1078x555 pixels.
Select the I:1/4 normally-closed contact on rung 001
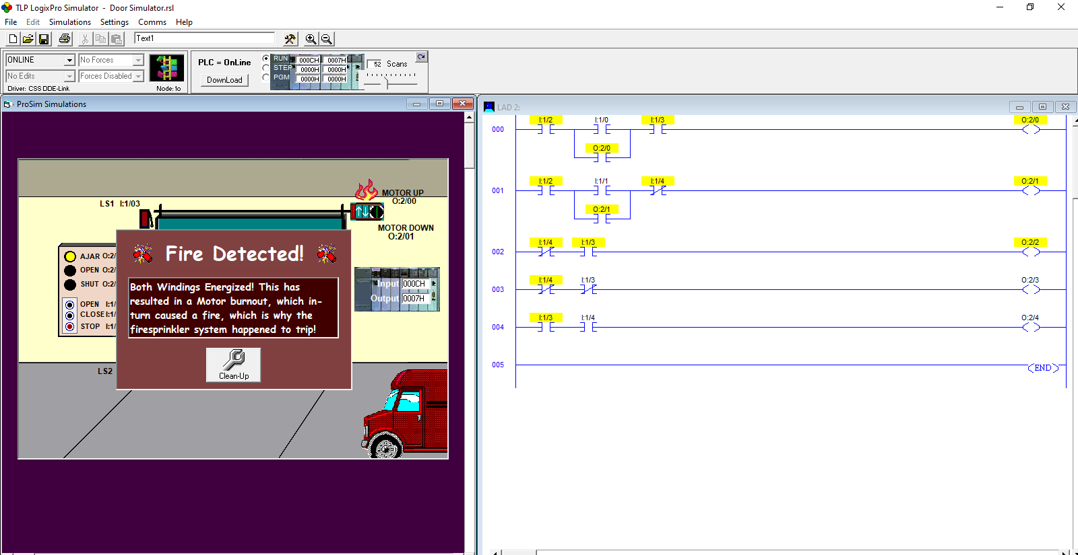pos(658,186)
